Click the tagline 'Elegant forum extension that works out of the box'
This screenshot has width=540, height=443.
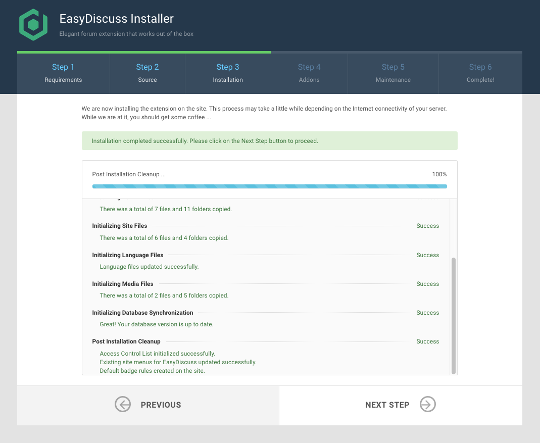(x=126, y=34)
